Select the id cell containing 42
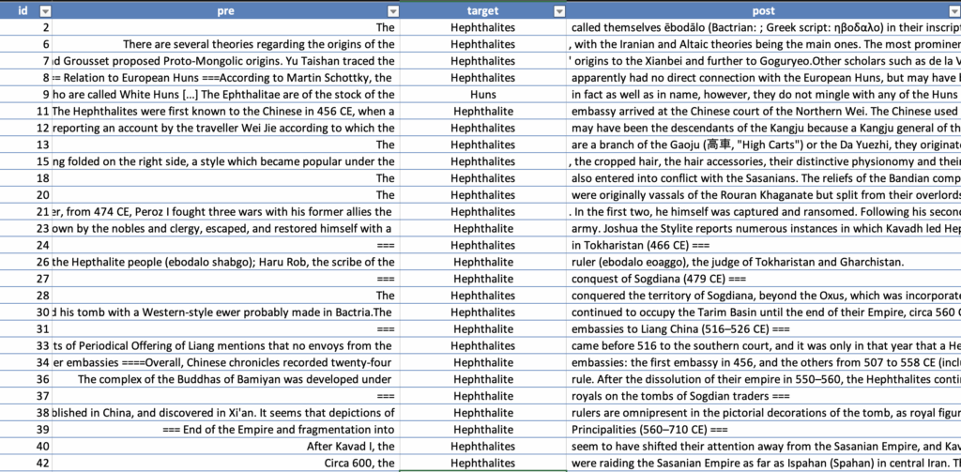961x472 pixels. click(x=28, y=464)
